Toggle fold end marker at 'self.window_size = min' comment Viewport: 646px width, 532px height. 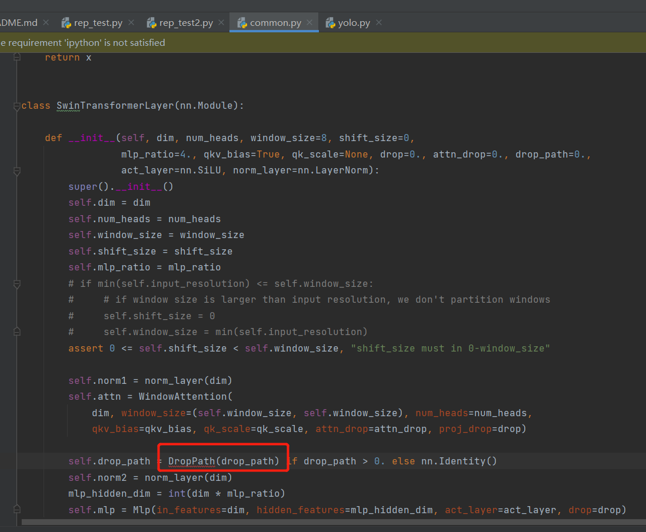[17, 332]
